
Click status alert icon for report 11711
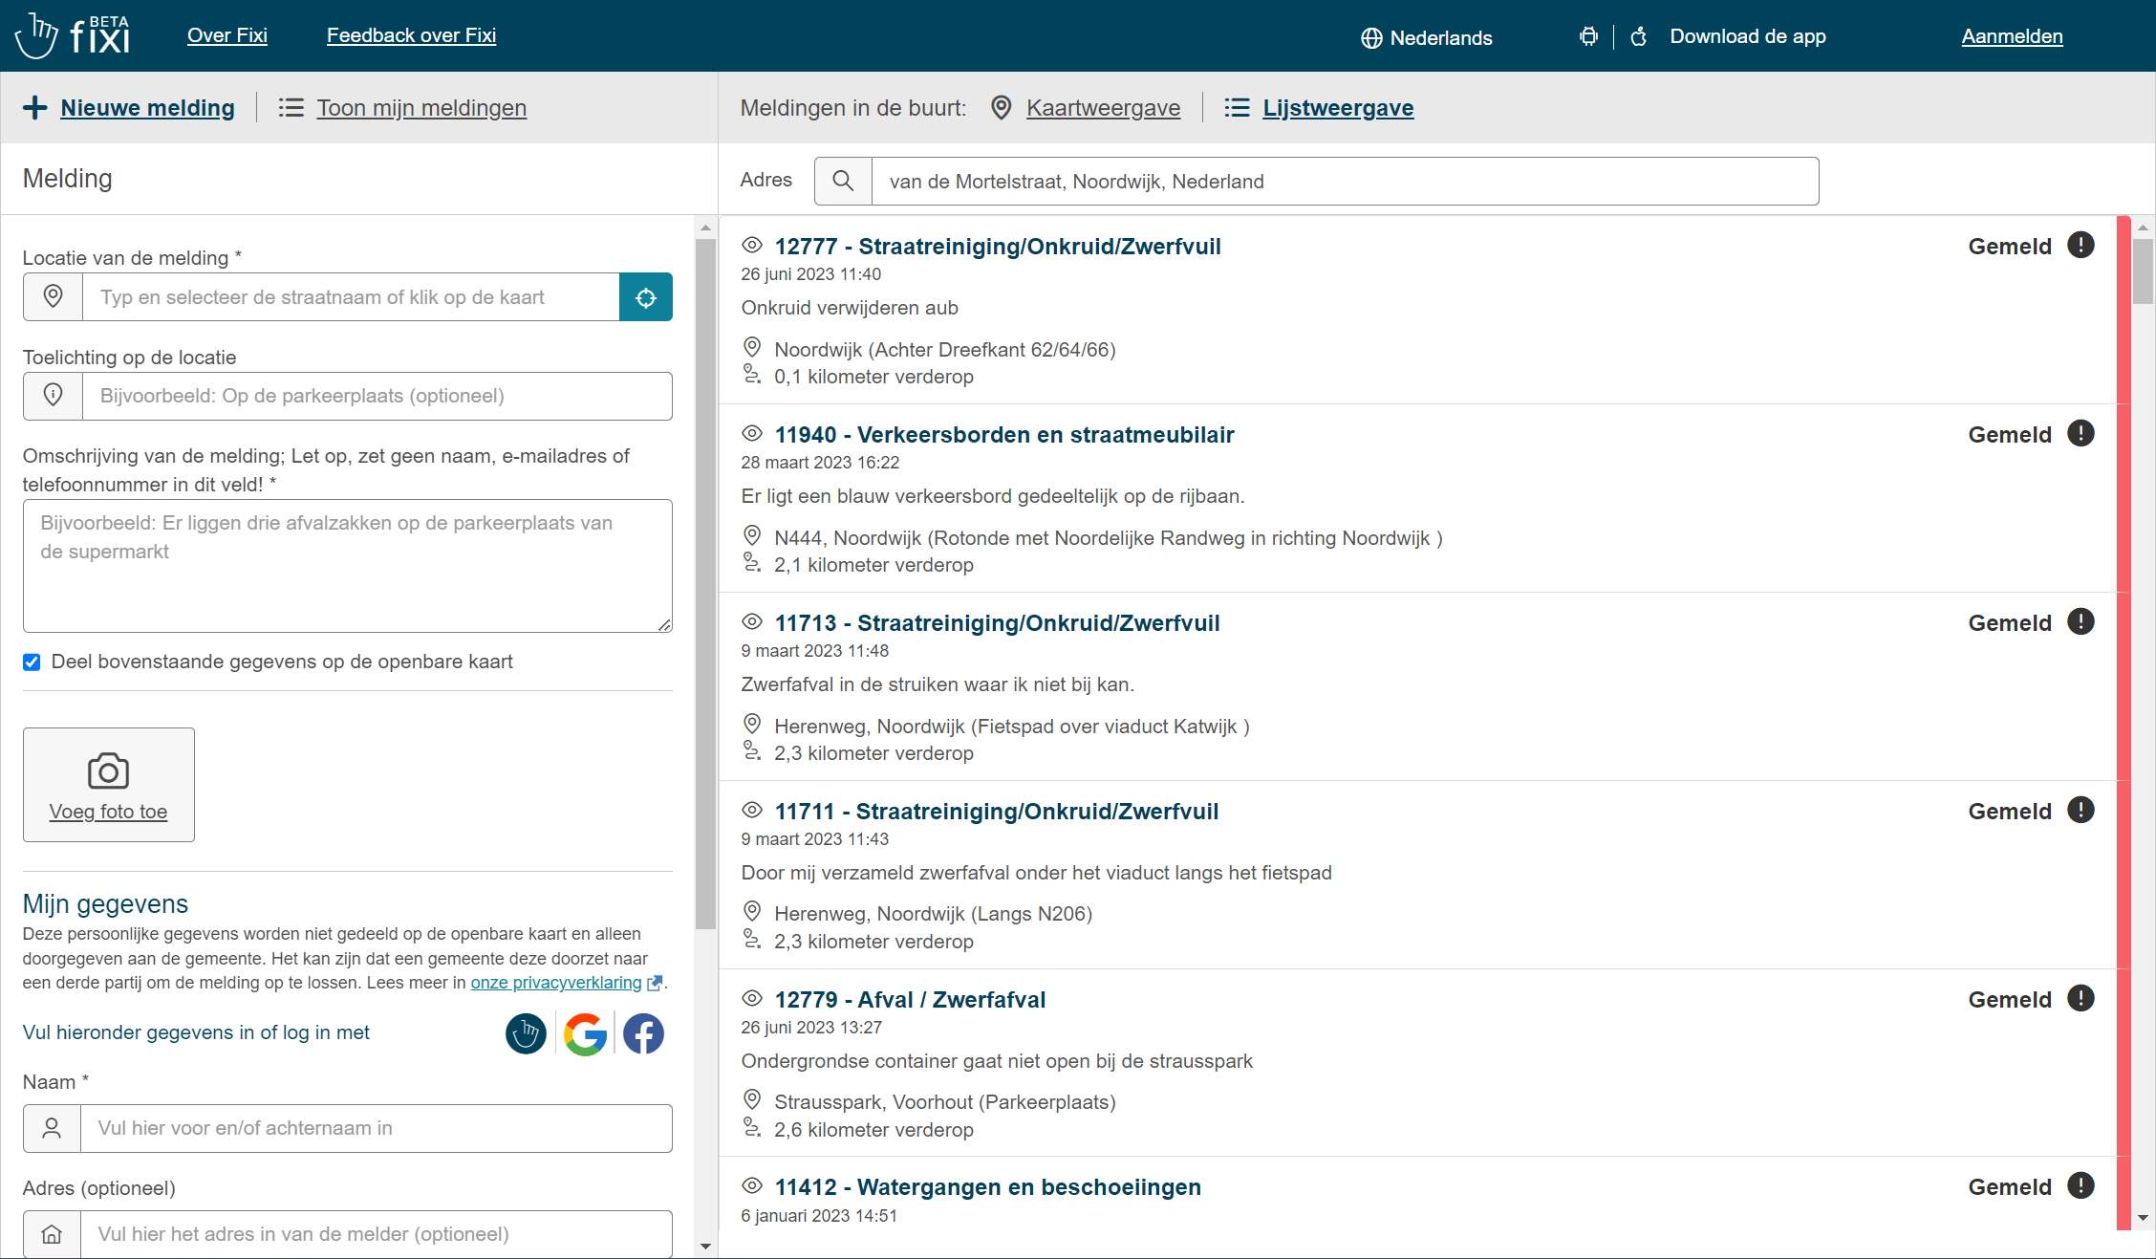[2081, 810]
